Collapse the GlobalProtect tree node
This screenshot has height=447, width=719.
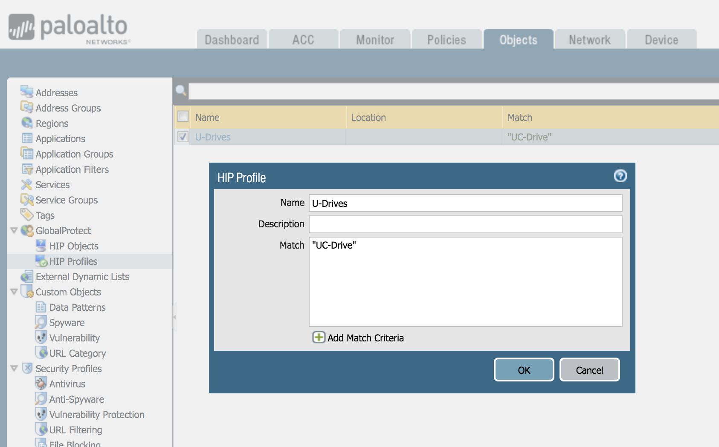click(14, 230)
